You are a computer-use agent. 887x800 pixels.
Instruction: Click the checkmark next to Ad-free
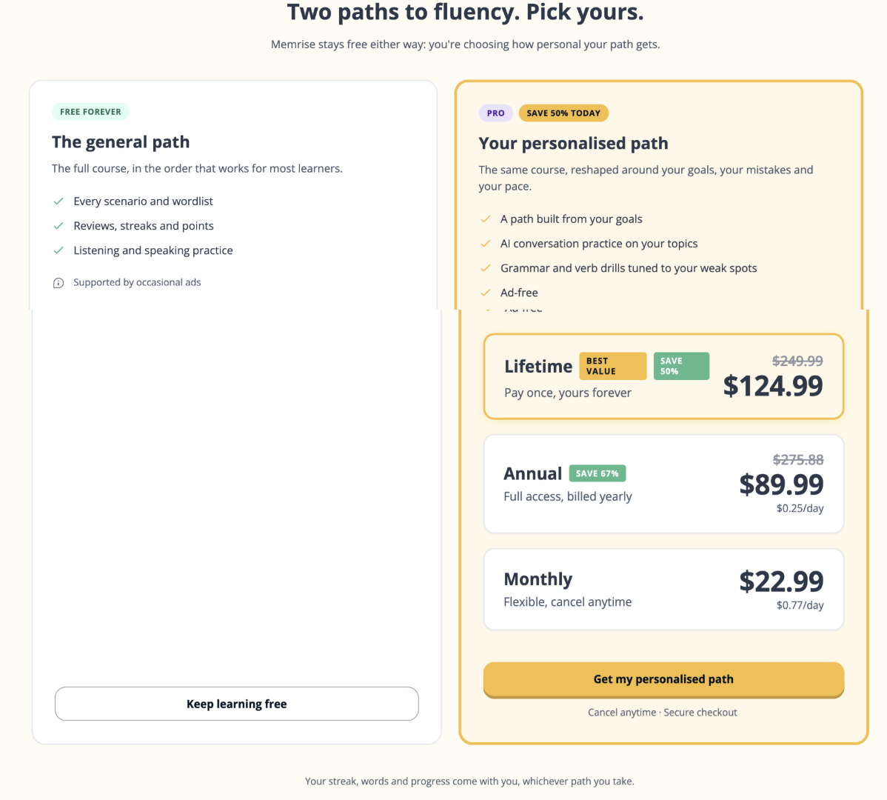486,293
